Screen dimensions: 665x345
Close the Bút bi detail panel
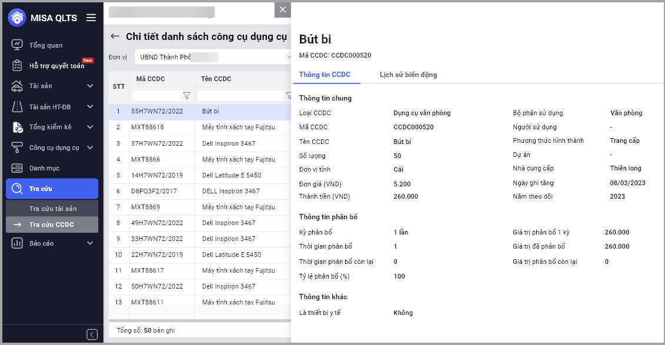(x=283, y=9)
